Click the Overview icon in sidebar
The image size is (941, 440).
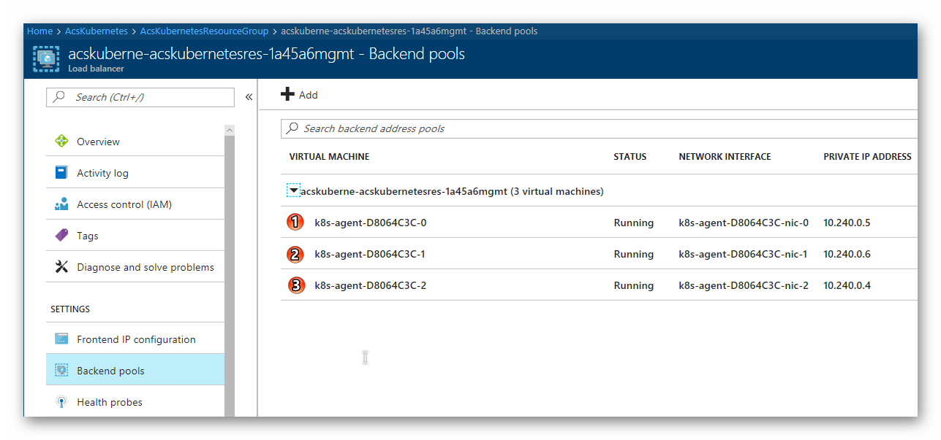tap(61, 142)
